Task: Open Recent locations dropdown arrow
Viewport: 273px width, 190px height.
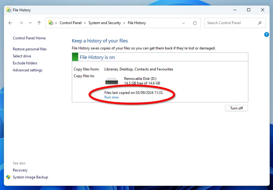Action: coord(30,23)
